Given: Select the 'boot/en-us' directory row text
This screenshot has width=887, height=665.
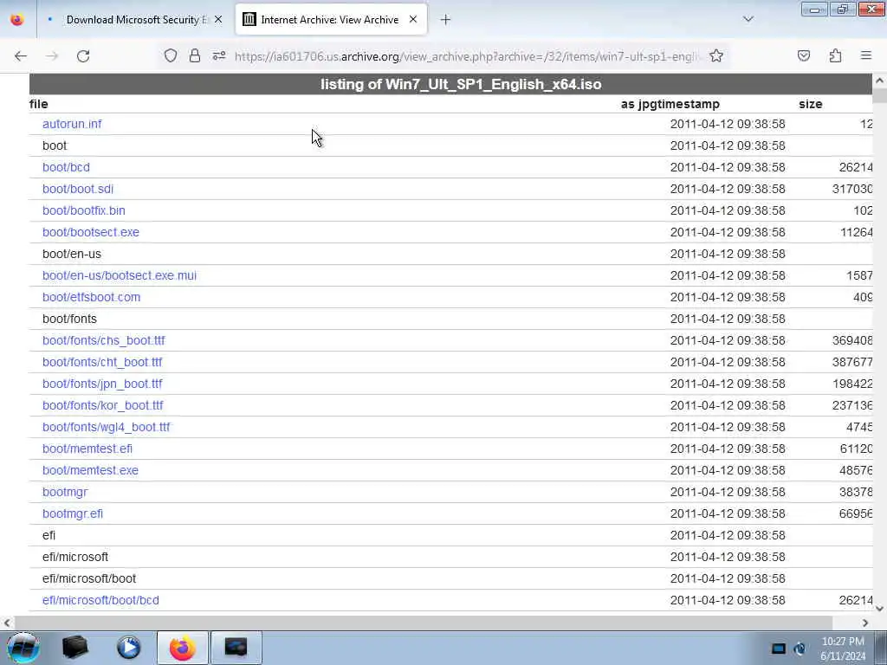Looking at the screenshot, I should [x=72, y=254].
